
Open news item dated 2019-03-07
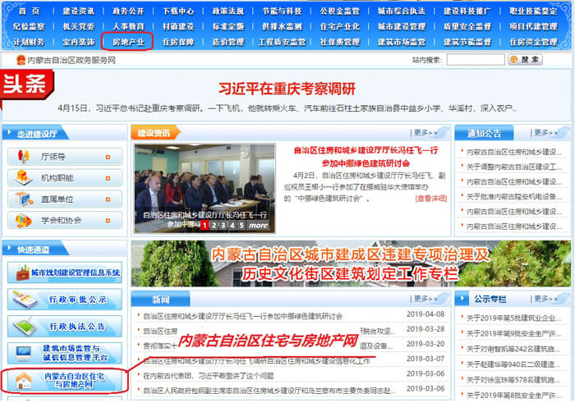point(256,361)
